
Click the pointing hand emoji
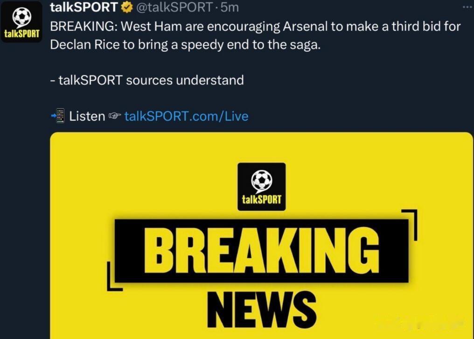tap(115, 116)
